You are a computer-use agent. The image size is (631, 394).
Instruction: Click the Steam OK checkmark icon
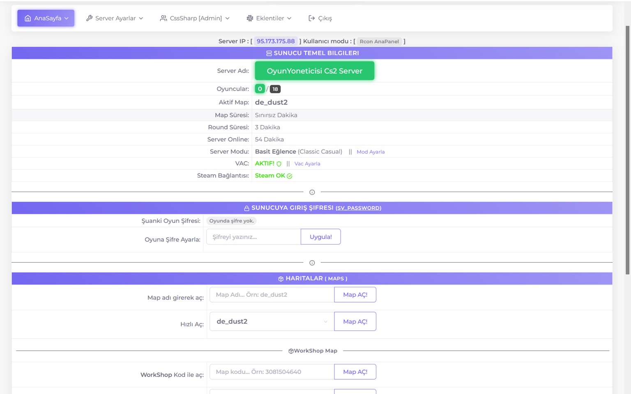290,176
